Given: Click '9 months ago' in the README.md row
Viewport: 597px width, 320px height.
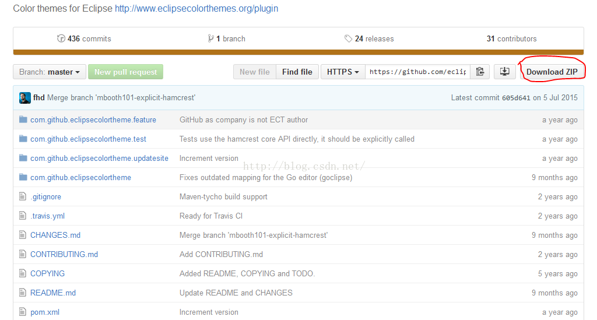Looking at the screenshot, I should pos(555,293).
